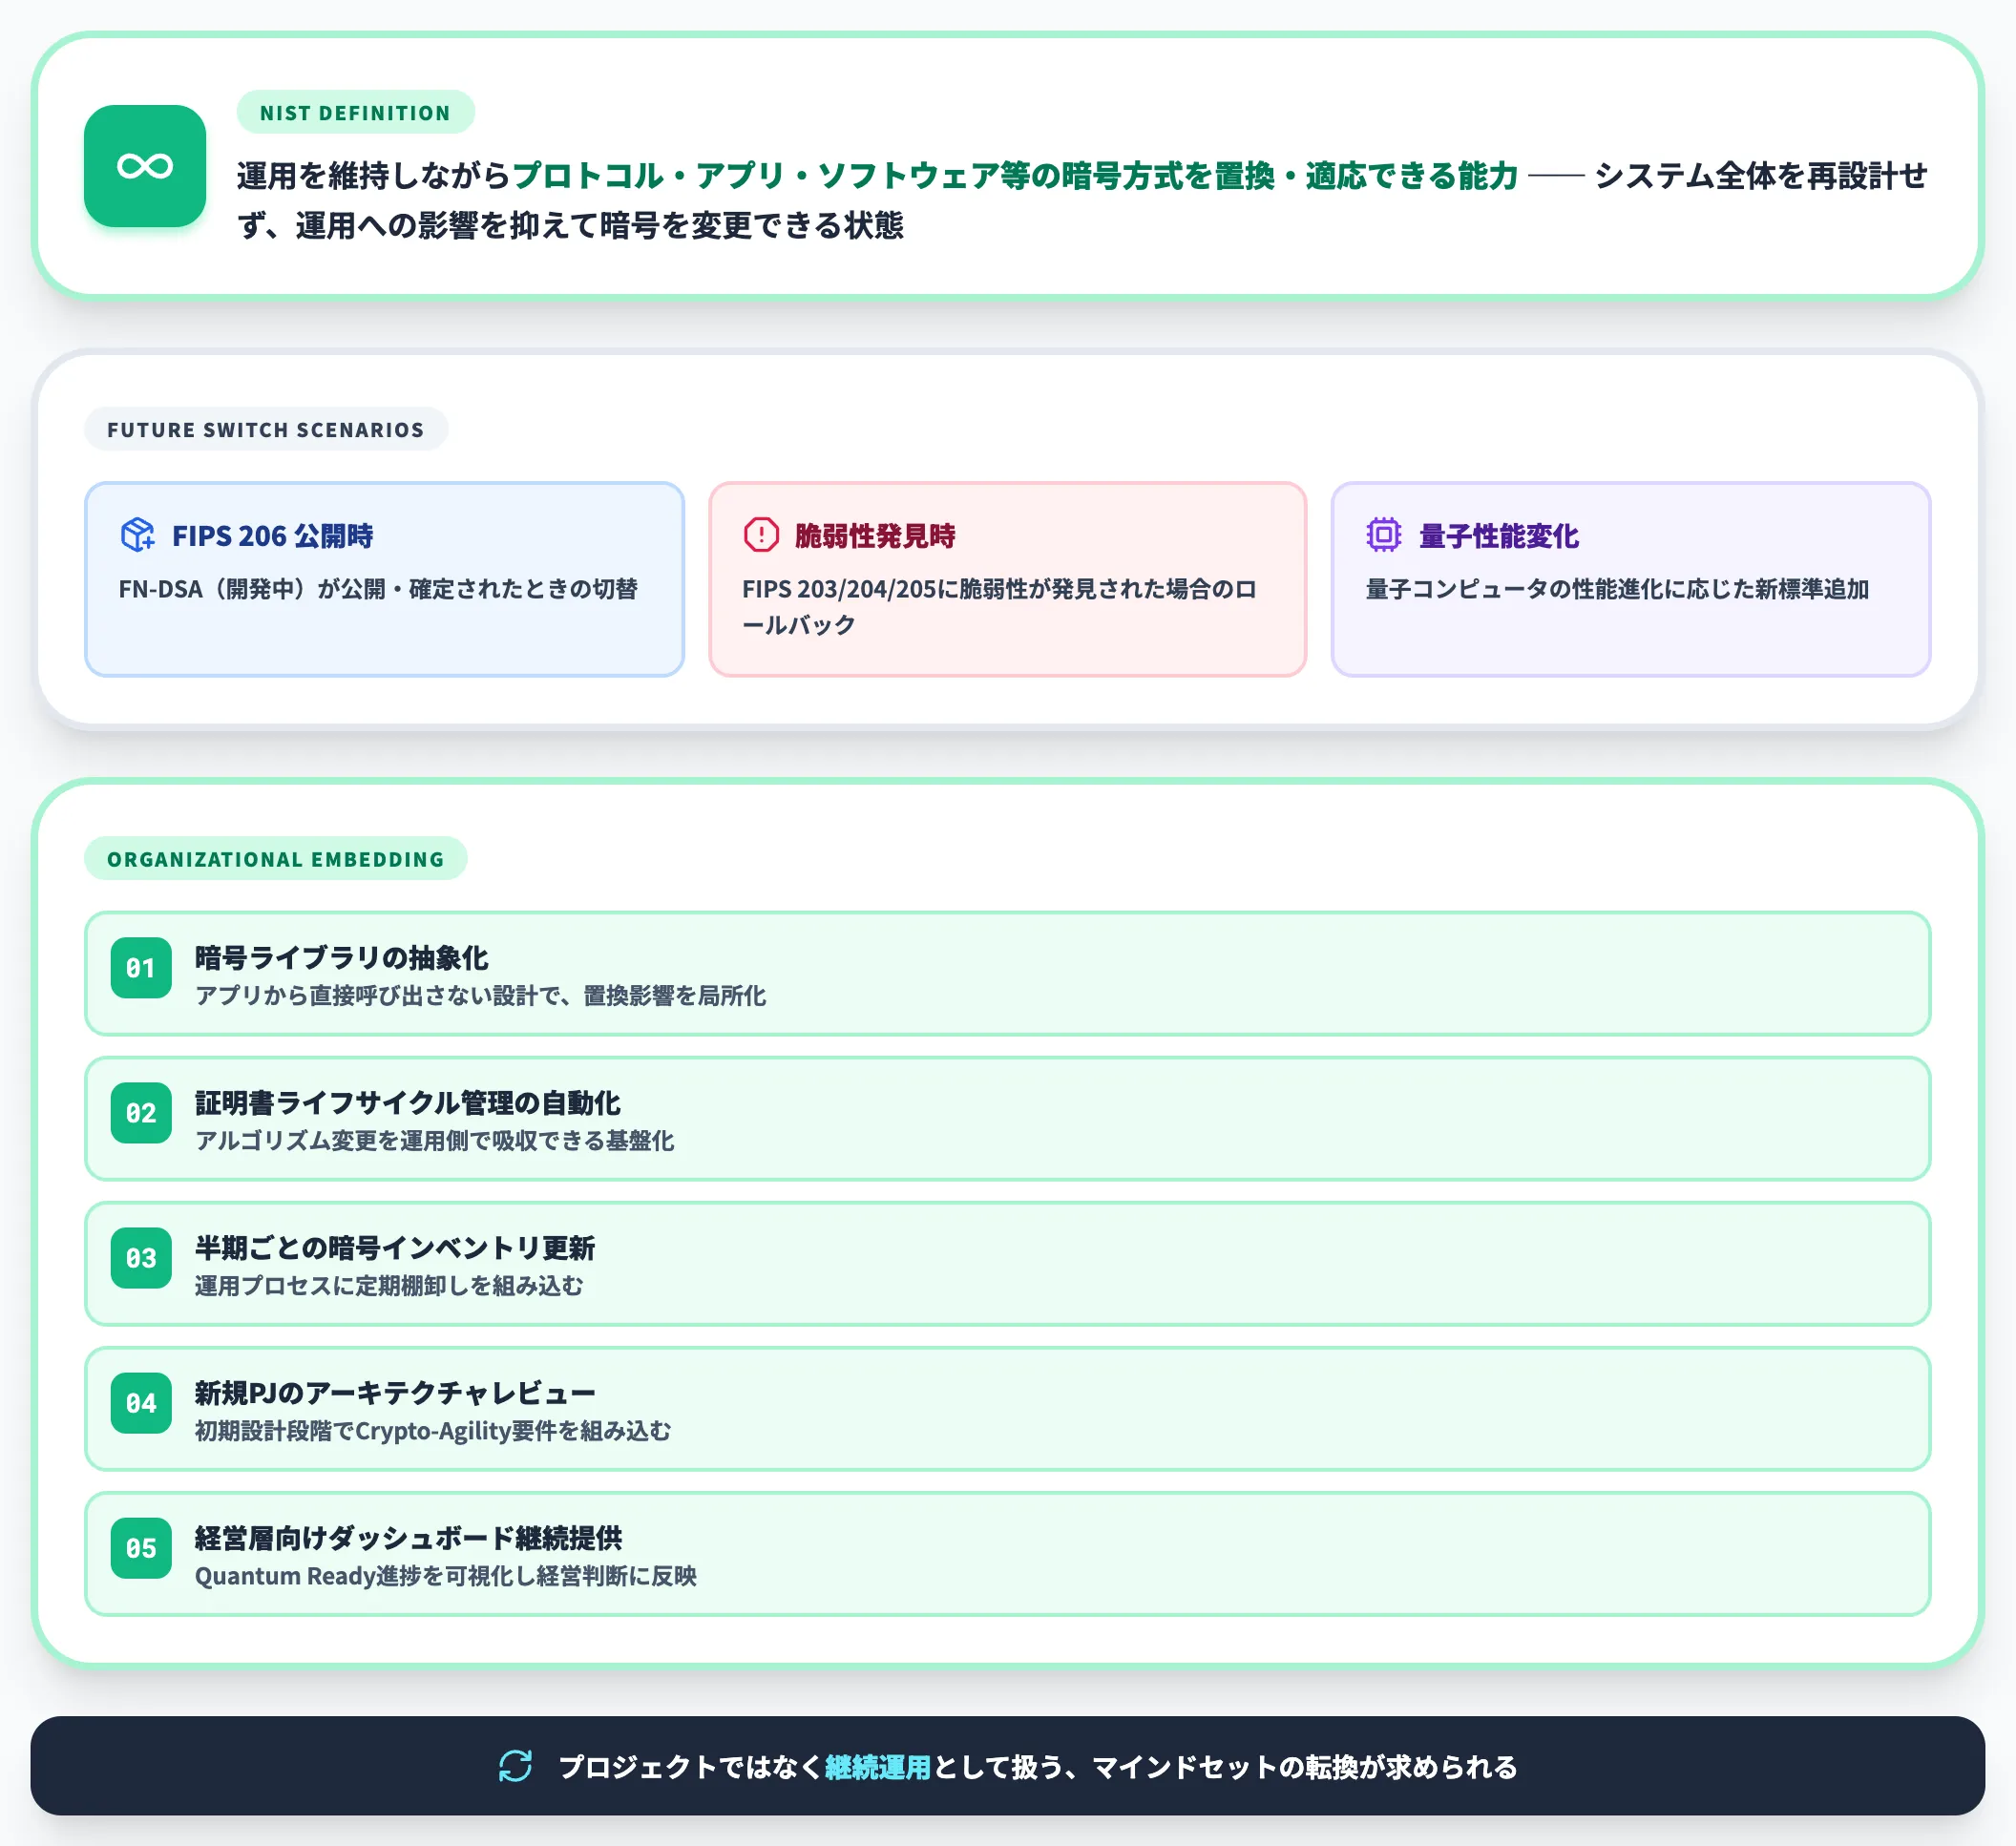This screenshot has width=2016, height=1846.
Task: Click the 暗号ライブラリの抽象化 title
Action: pyautogui.click(x=341, y=958)
